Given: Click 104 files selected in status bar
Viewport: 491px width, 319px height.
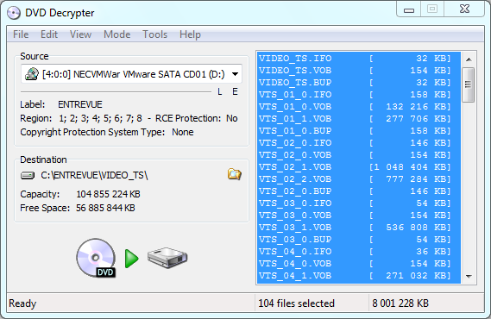Looking at the screenshot, I should (296, 303).
